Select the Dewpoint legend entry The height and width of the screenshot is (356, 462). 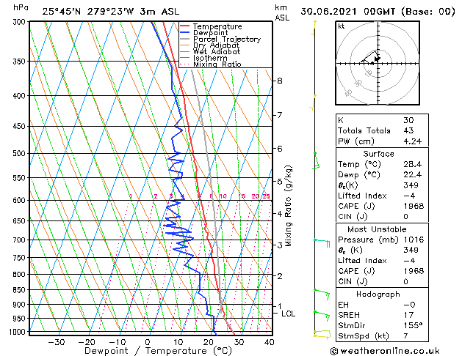pyautogui.click(x=212, y=33)
